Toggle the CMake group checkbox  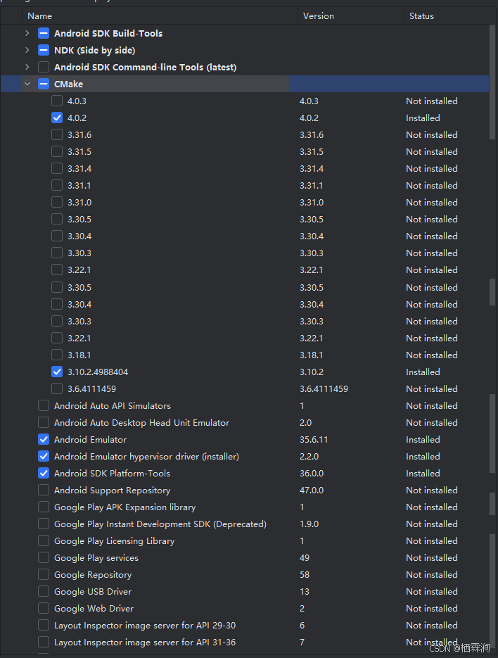44,84
